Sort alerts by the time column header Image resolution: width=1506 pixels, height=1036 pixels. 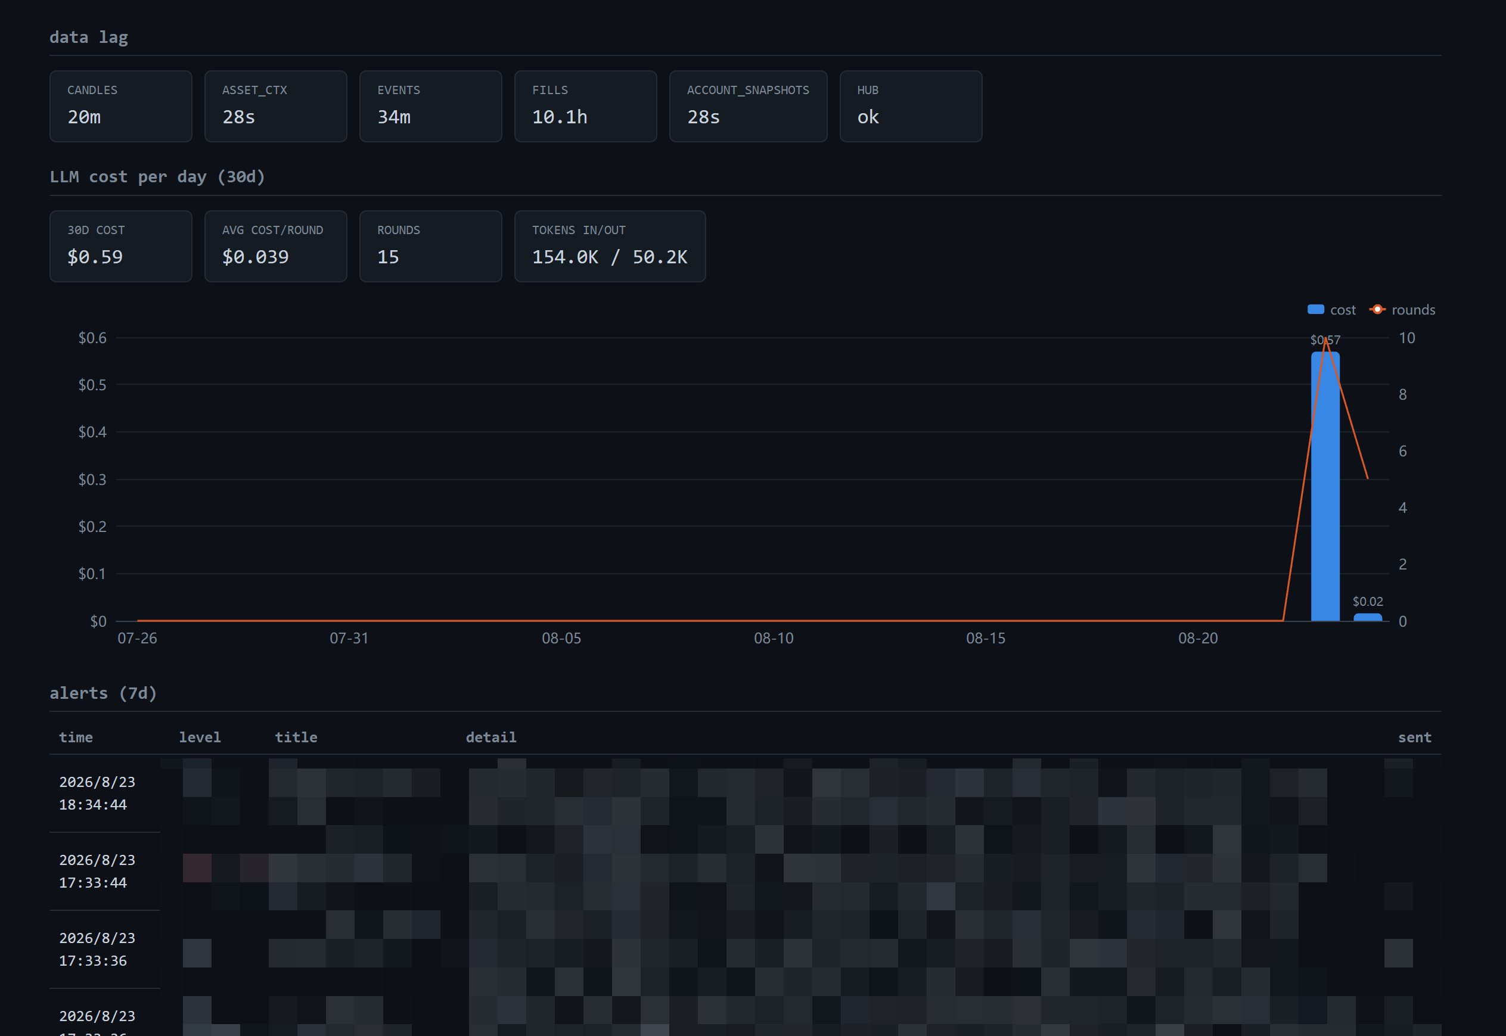click(76, 738)
